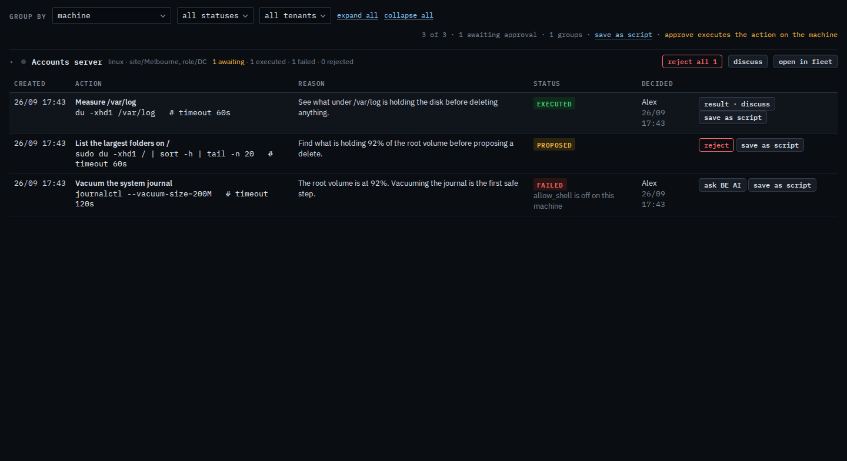Click the collapse all link
Screen dimensions: 847x461
coord(409,16)
